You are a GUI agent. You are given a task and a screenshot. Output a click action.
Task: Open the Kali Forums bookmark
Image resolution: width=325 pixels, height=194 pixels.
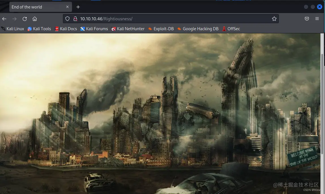click(x=94, y=29)
